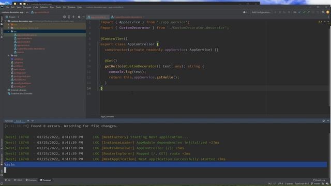Click the git branch widget in status bar
The image size is (331, 186).
[315, 184]
